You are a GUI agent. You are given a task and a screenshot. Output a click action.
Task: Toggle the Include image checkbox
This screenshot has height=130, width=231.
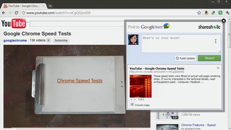click(x=132, y=104)
